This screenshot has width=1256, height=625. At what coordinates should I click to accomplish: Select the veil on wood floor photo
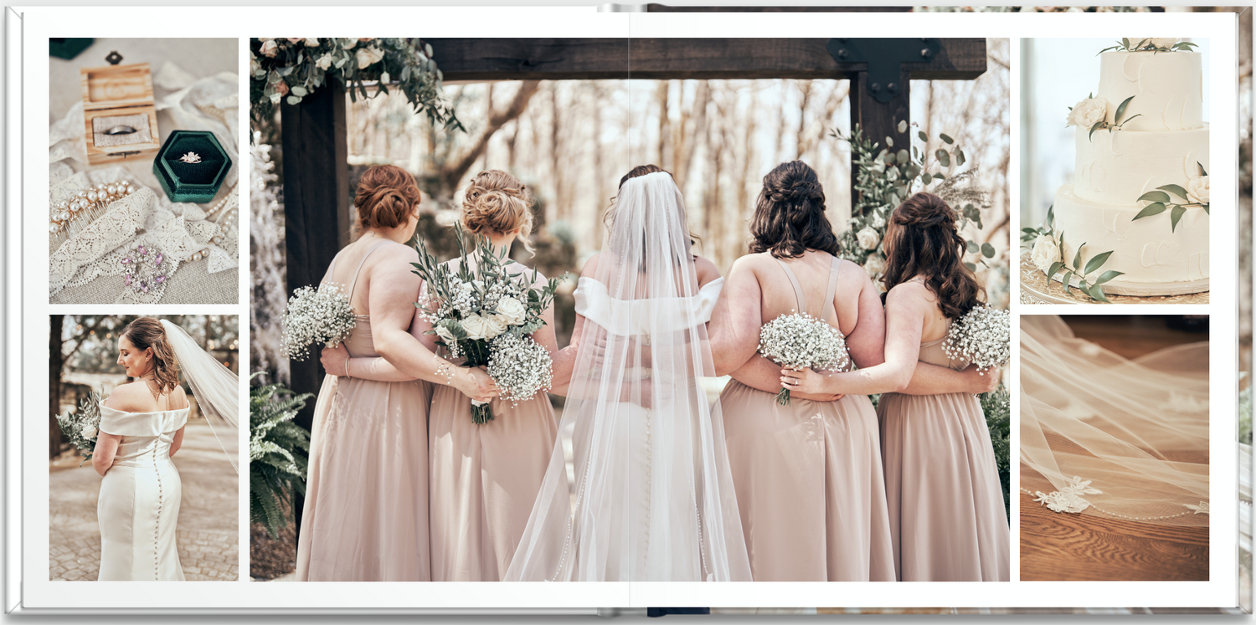tap(1114, 448)
